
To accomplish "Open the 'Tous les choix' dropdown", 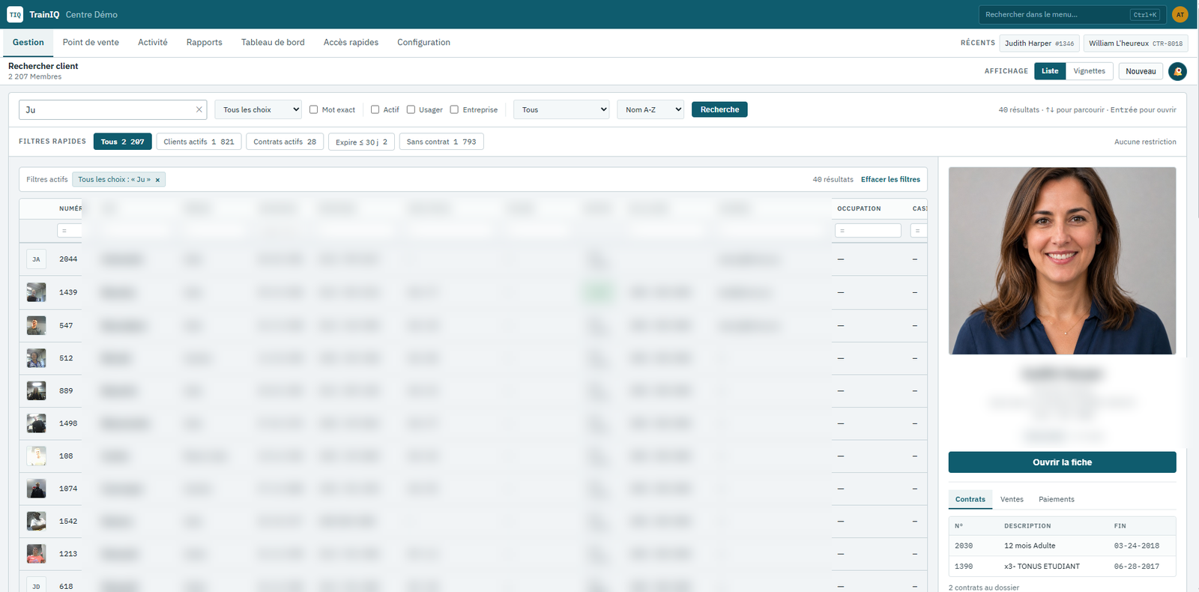I will point(259,109).
